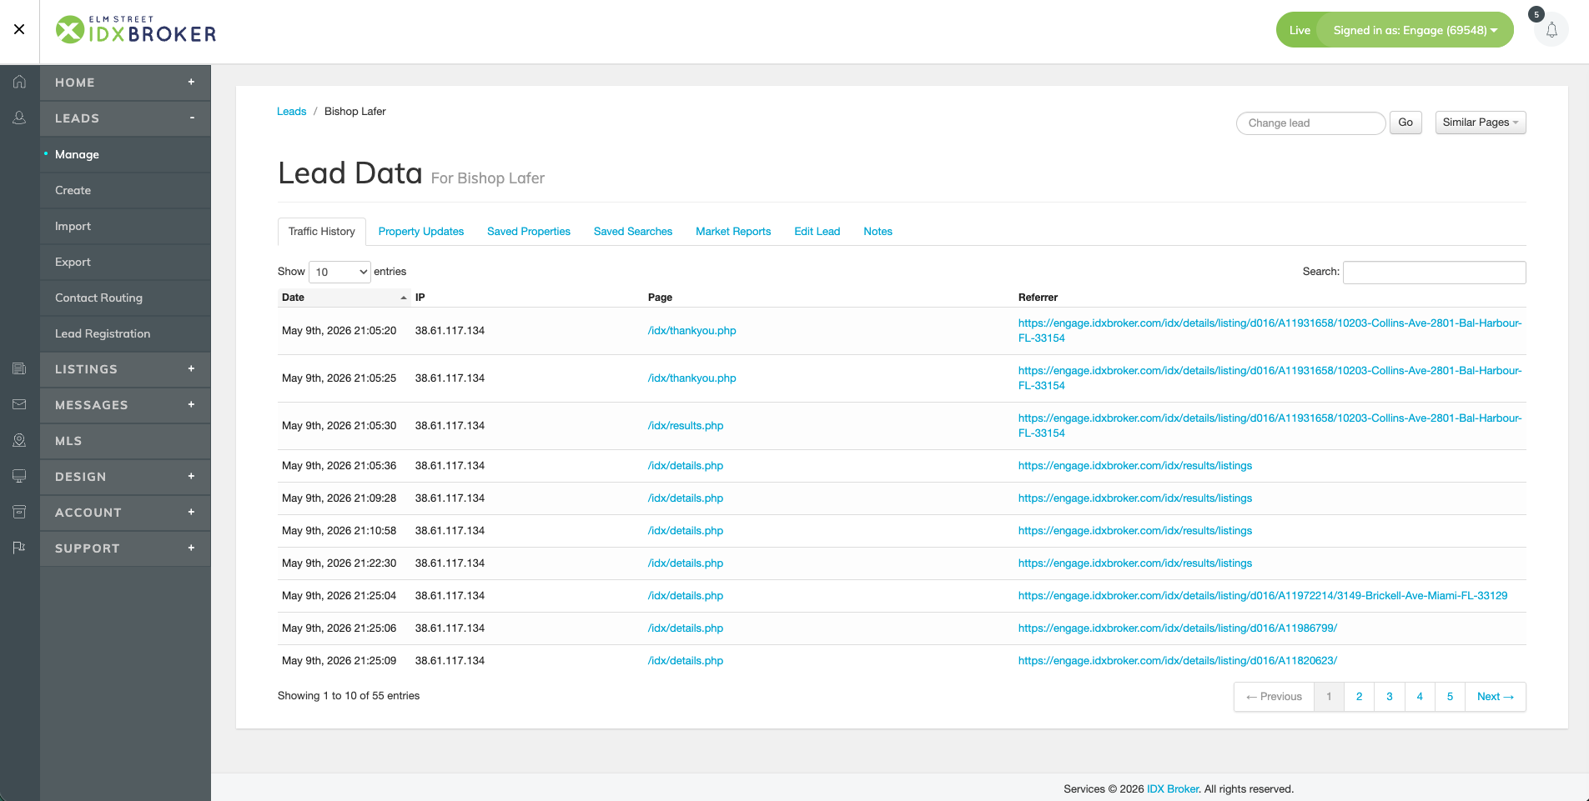Open the notifications bell
Viewport: 1589px width, 801px height.
pyautogui.click(x=1551, y=30)
